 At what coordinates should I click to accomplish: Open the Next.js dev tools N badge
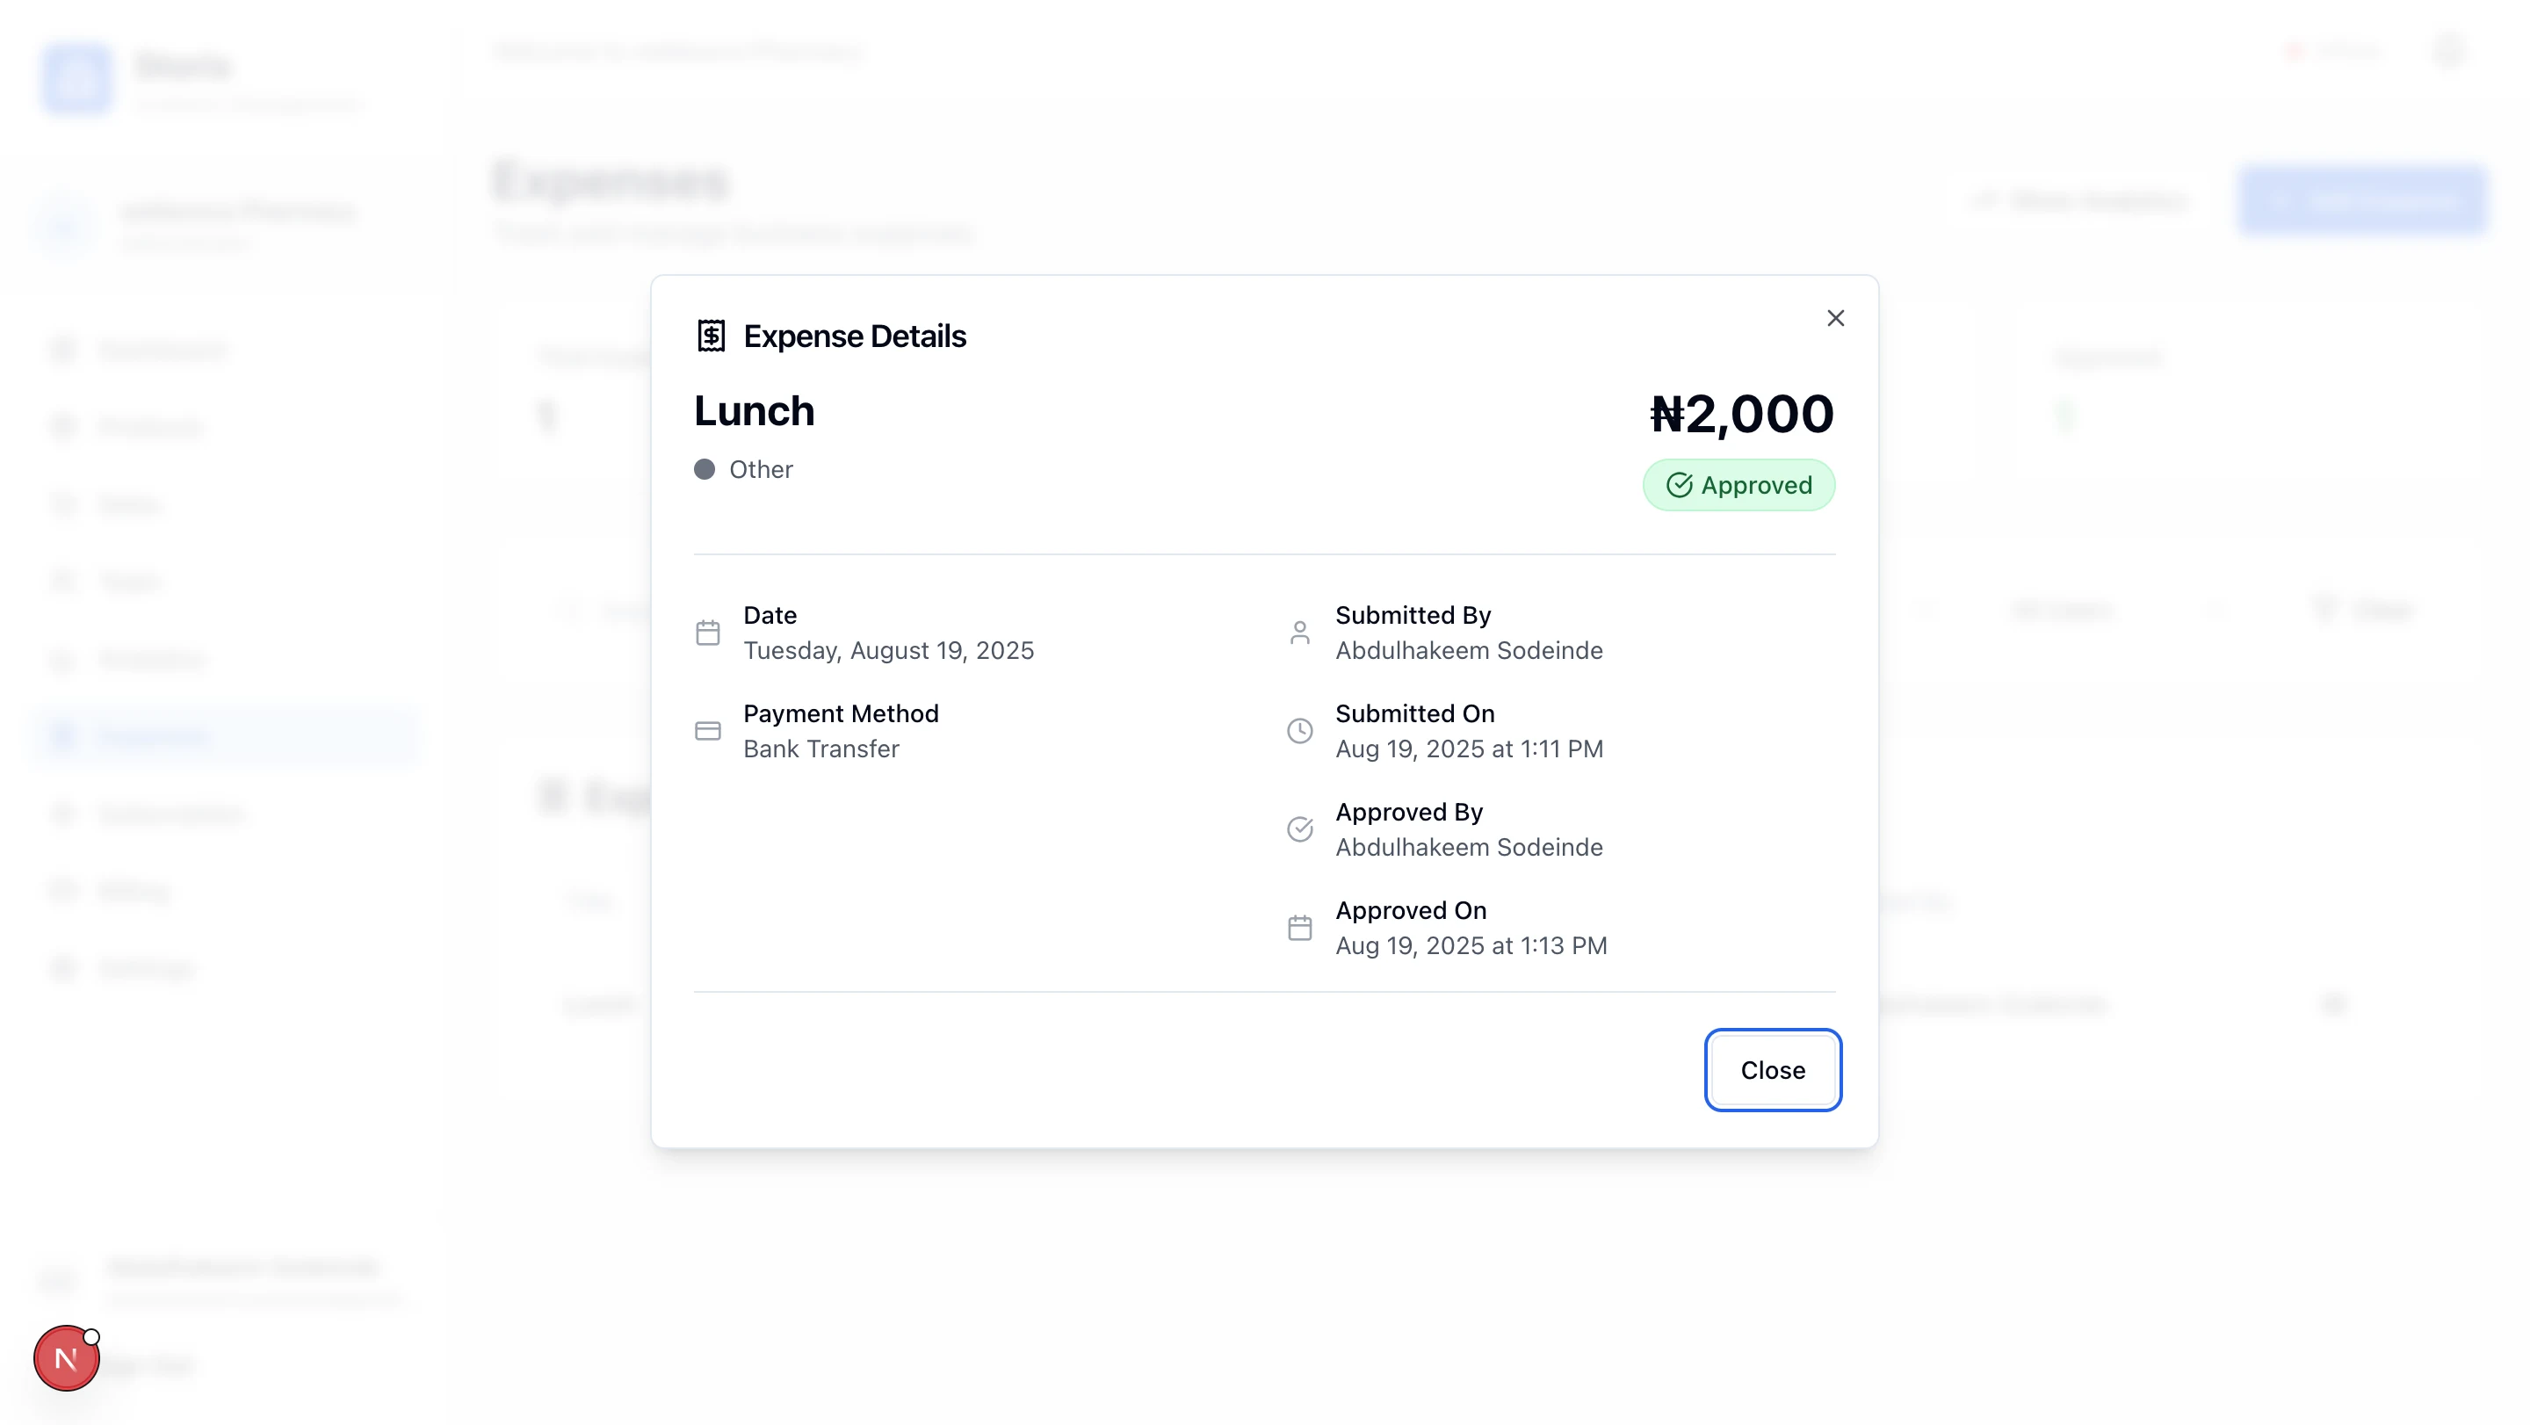click(66, 1358)
